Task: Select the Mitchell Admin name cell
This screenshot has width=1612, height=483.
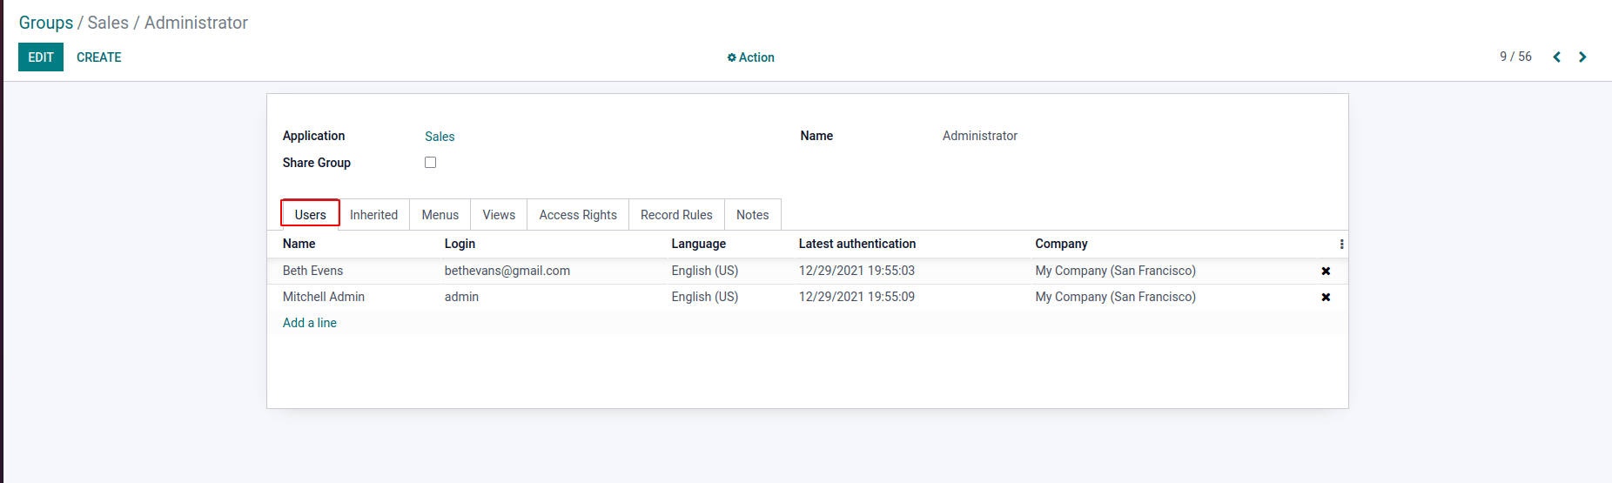Action: [x=324, y=297]
